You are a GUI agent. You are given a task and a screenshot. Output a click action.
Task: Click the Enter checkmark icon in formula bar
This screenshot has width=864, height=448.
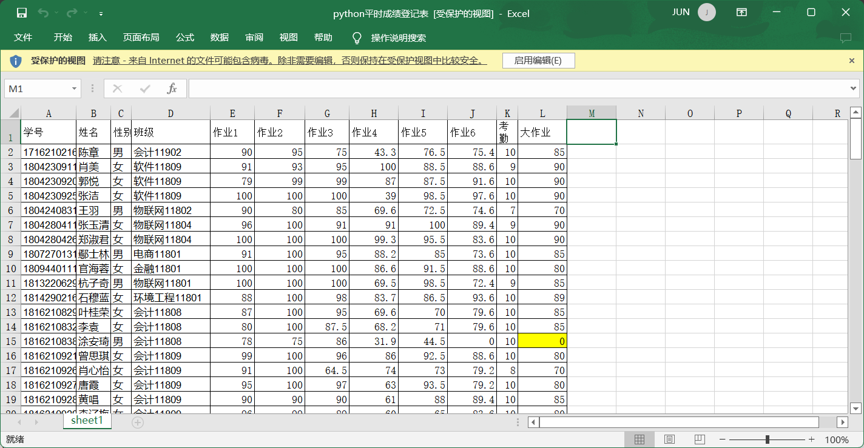[x=145, y=89]
